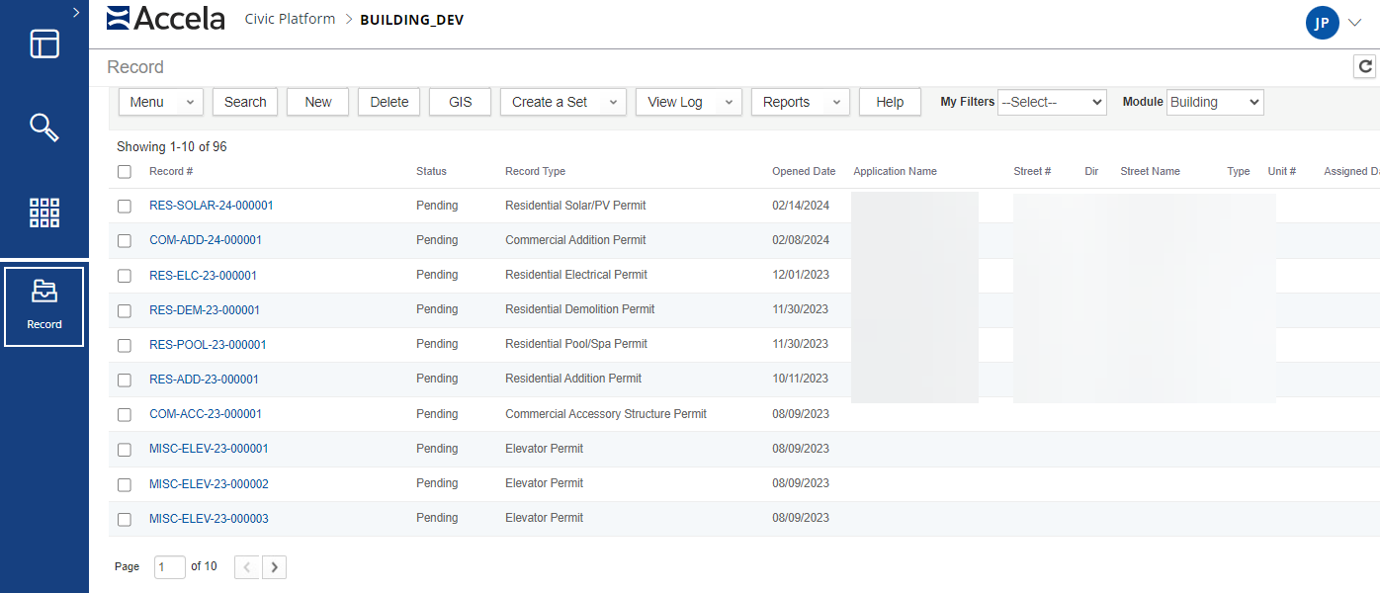Click the New button
Image resolution: width=1380 pixels, height=593 pixels.
pyautogui.click(x=317, y=102)
